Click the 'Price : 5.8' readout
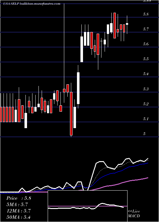159x222 pixels. (19, 198)
